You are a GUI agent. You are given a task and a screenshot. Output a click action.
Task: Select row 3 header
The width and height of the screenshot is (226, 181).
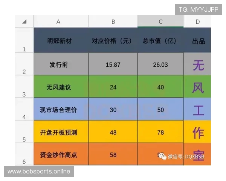tap(24, 86)
